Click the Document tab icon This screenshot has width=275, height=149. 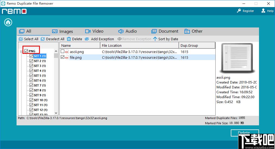pyautogui.click(x=154, y=31)
